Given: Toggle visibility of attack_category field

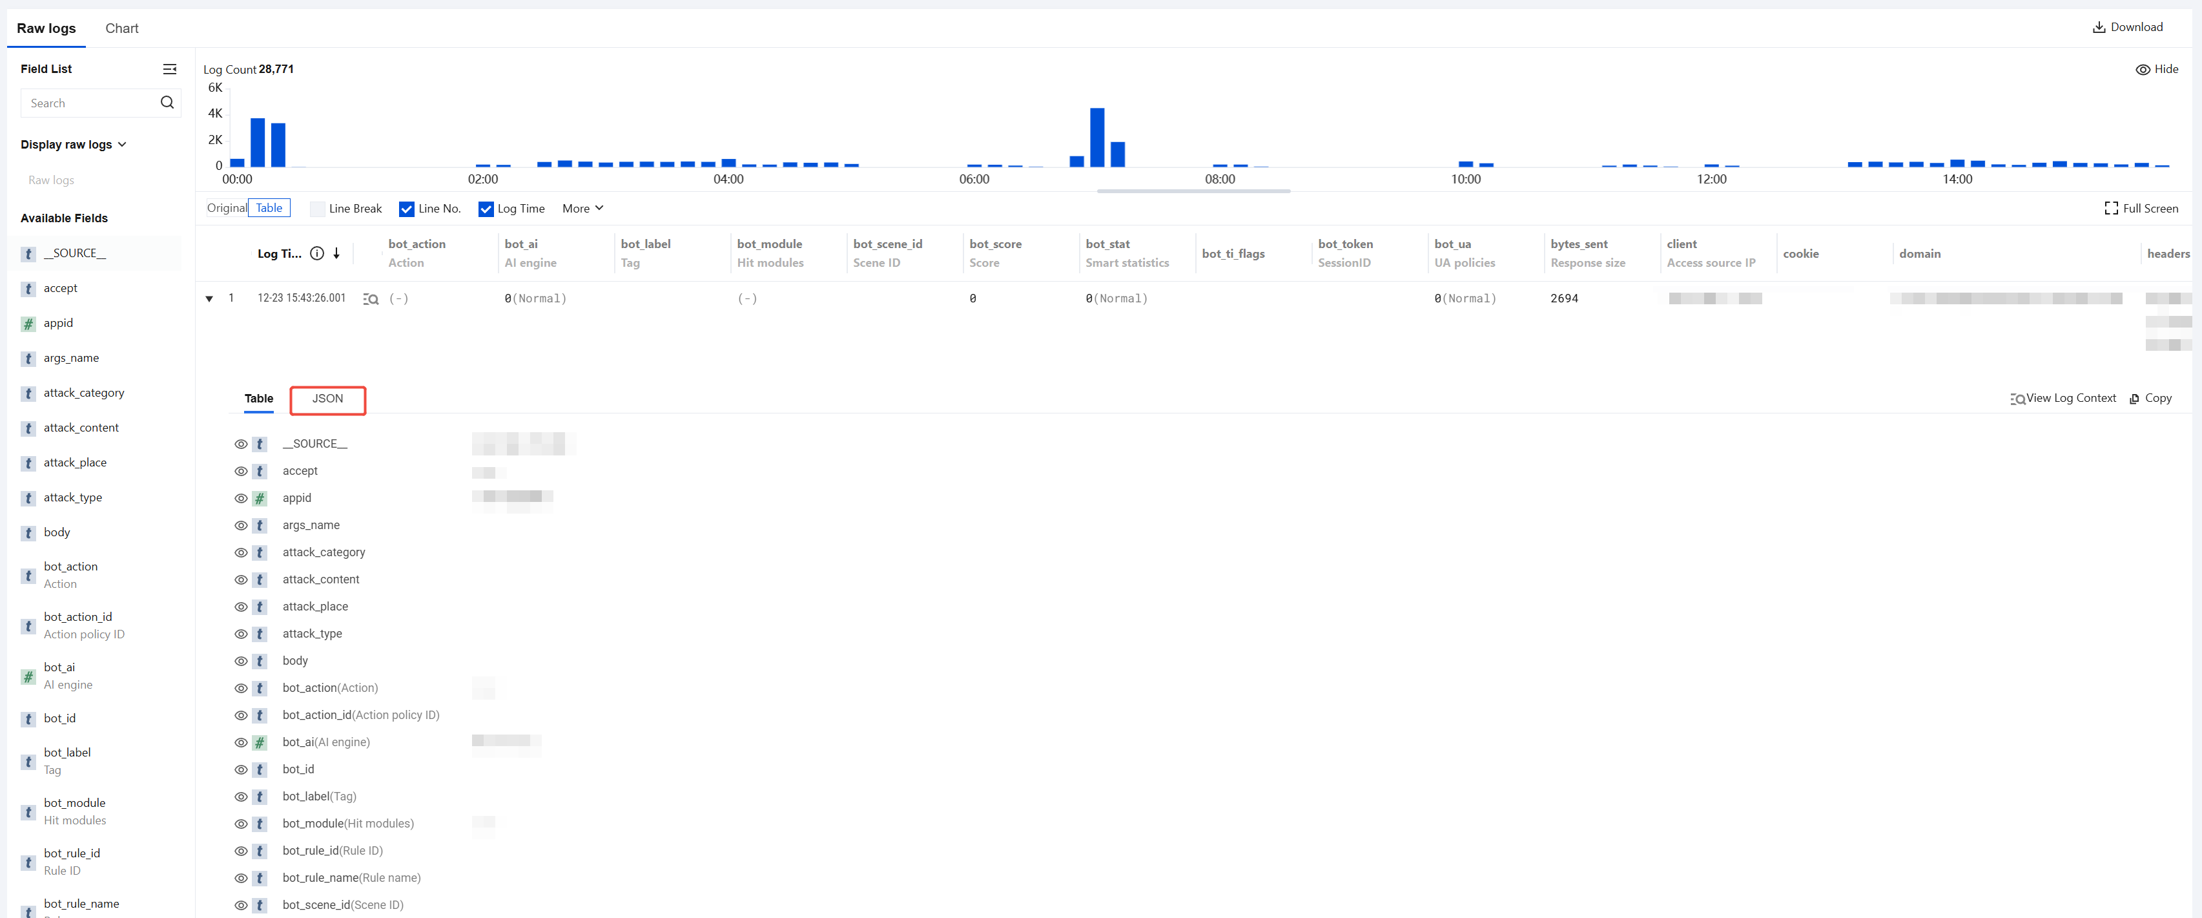Looking at the screenshot, I should coord(241,553).
